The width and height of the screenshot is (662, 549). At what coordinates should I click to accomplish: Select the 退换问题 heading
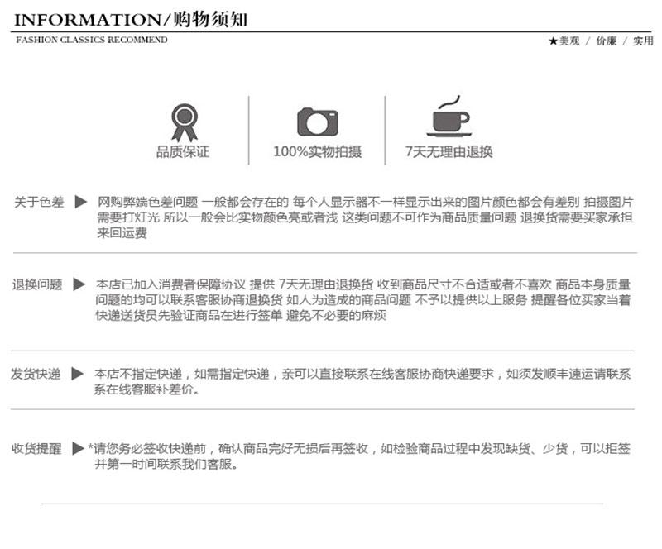(37, 284)
